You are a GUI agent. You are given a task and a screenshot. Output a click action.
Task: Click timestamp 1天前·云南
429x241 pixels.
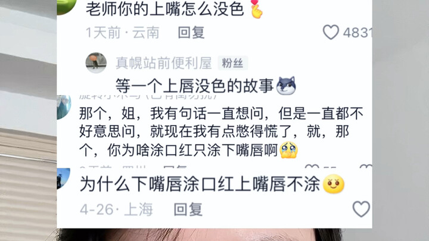(122, 33)
